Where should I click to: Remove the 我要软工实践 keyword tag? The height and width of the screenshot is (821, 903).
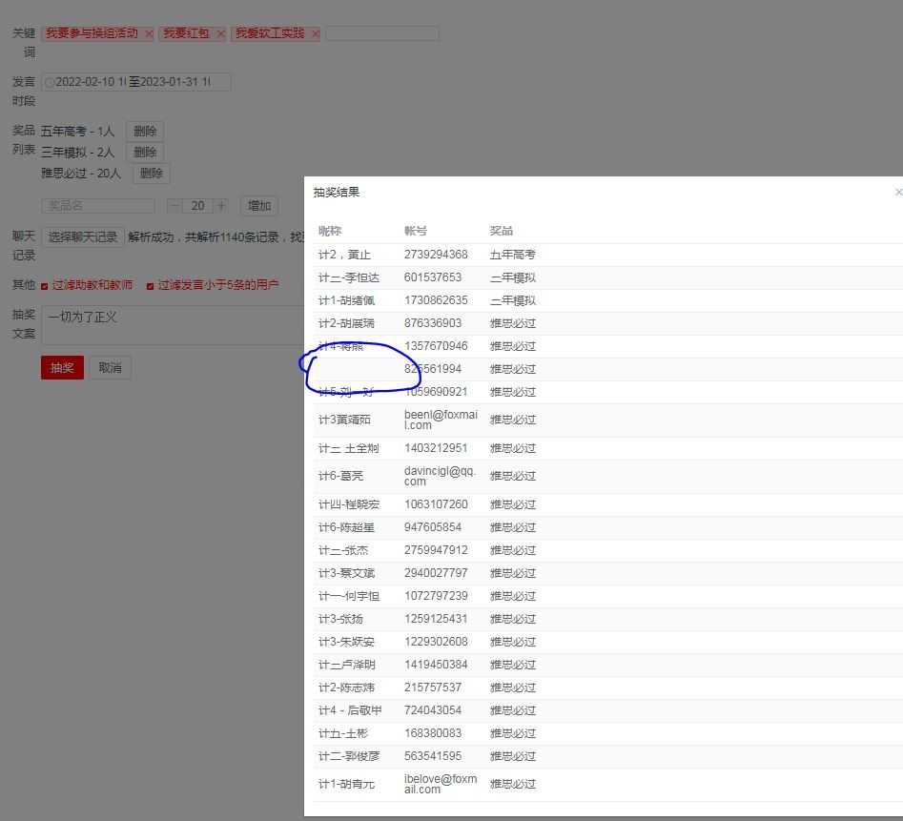(x=315, y=34)
